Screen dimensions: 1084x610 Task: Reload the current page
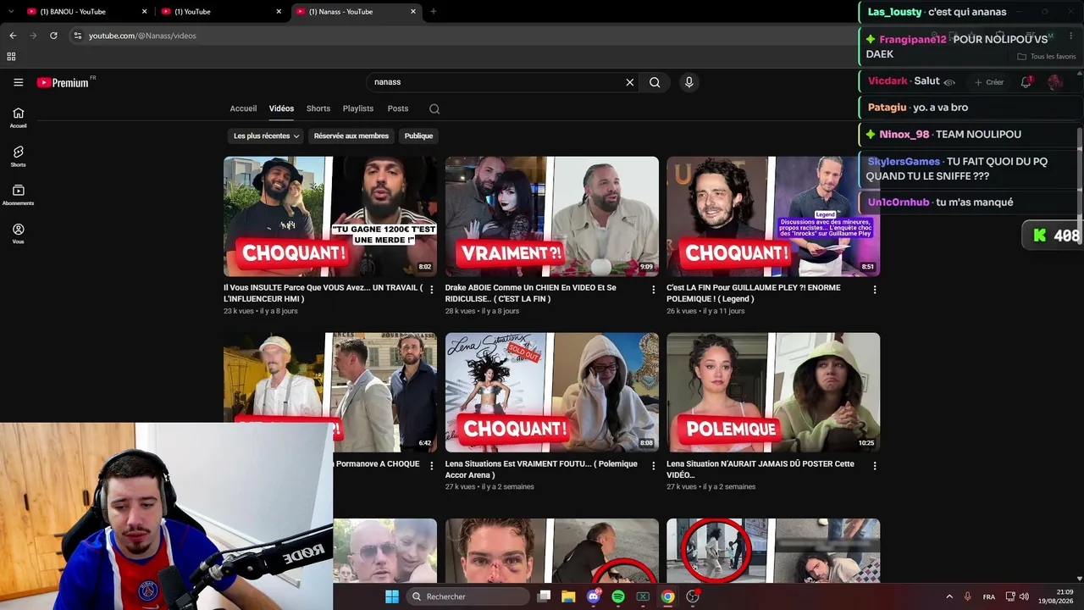53,36
